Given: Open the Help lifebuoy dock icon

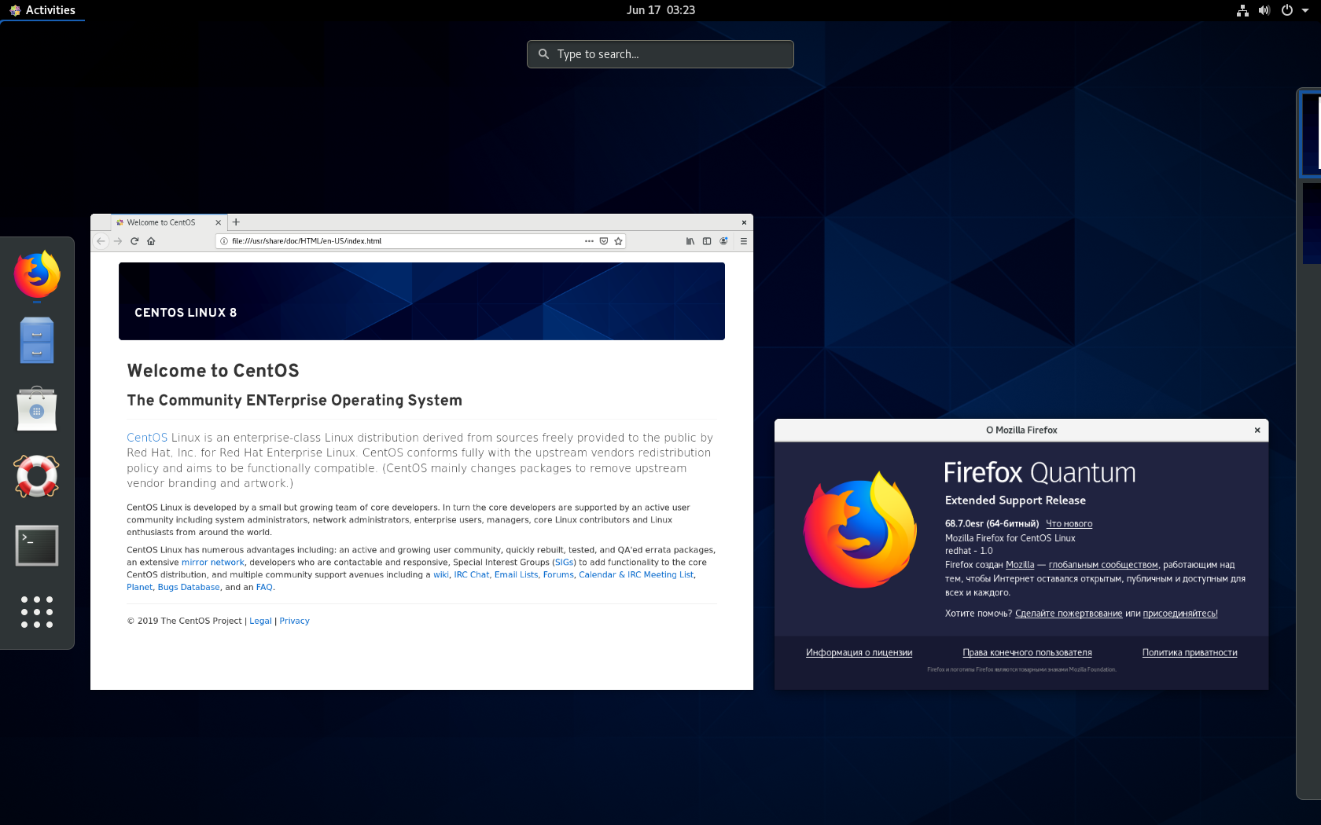Looking at the screenshot, I should [x=37, y=476].
